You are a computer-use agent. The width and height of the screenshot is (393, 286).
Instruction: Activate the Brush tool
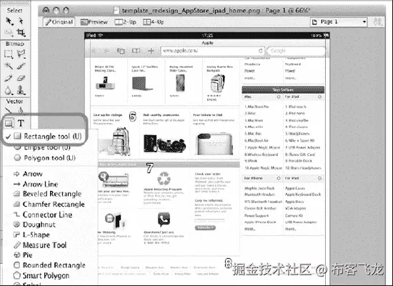point(21,66)
